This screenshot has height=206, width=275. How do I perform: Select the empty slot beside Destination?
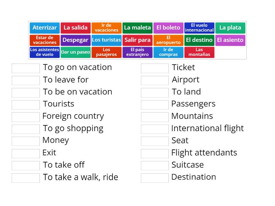pyautogui.click(x=154, y=178)
